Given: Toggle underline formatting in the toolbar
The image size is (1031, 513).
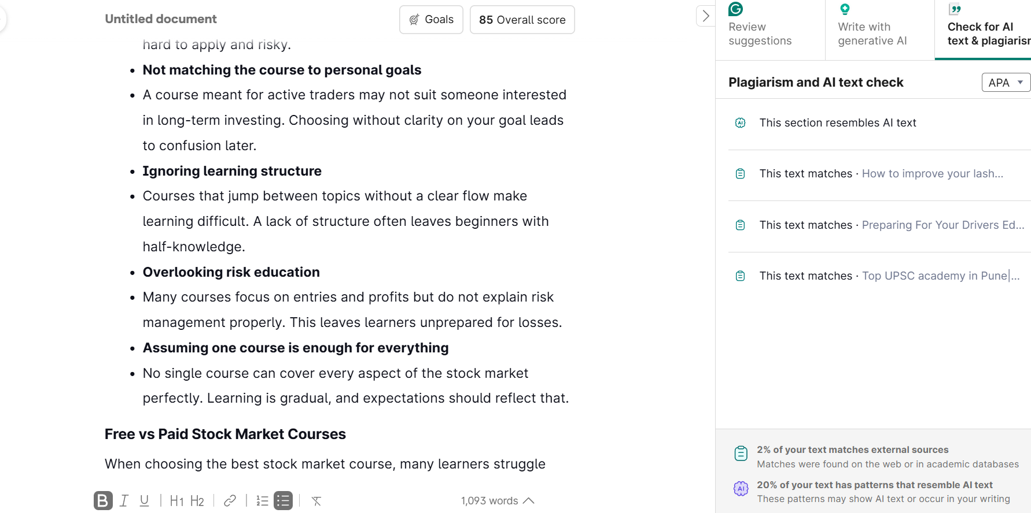Looking at the screenshot, I should (144, 500).
